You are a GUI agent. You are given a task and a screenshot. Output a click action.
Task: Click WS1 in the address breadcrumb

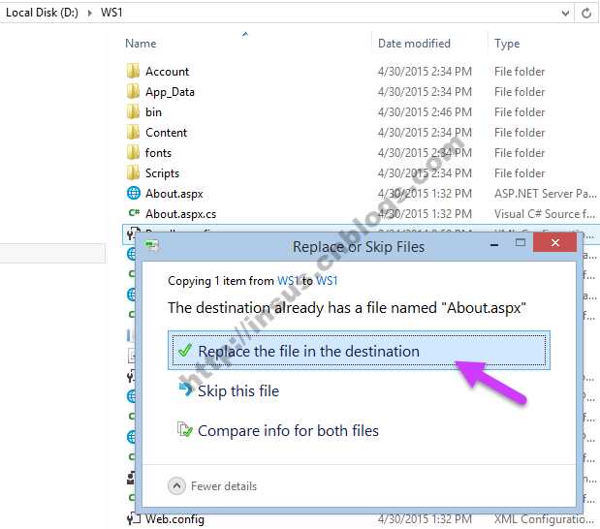click(111, 13)
